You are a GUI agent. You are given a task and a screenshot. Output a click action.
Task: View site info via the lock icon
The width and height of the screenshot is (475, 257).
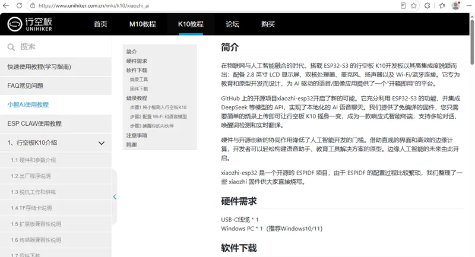pyautogui.click(x=33, y=5)
